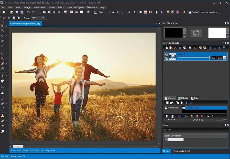
Task: Open the File menu
Action: point(3,7)
